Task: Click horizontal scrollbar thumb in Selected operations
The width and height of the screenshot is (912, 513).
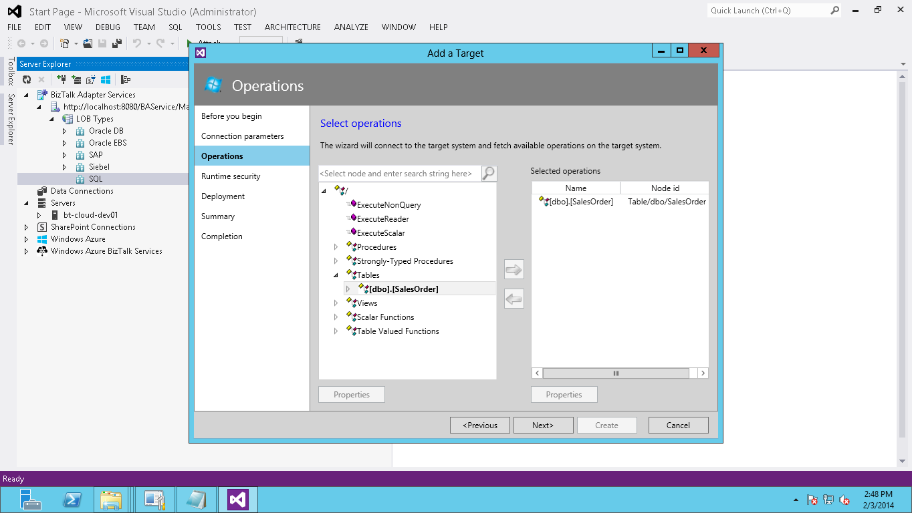Action: pos(616,373)
